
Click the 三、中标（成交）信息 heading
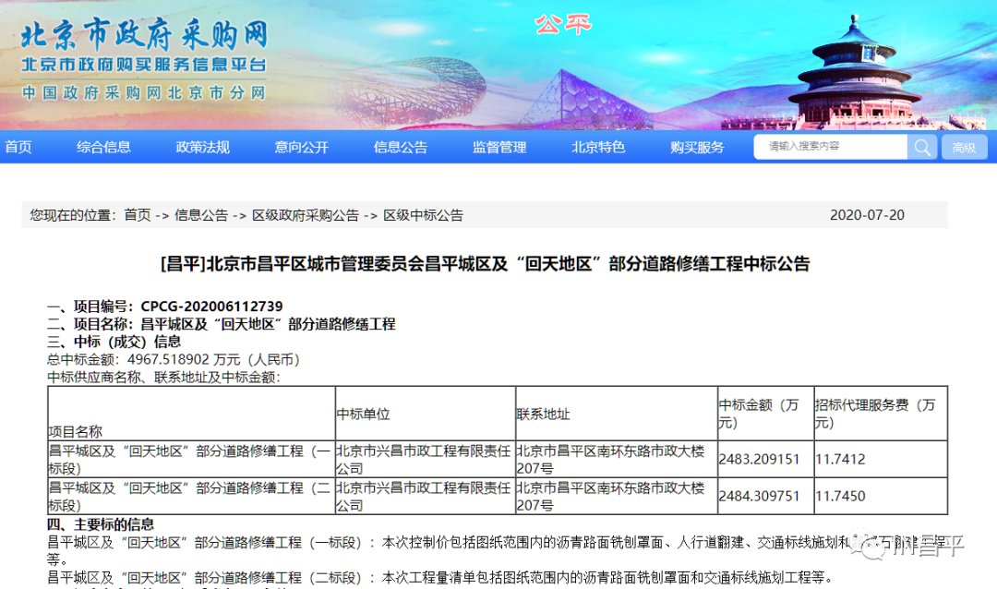coord(114,342)
